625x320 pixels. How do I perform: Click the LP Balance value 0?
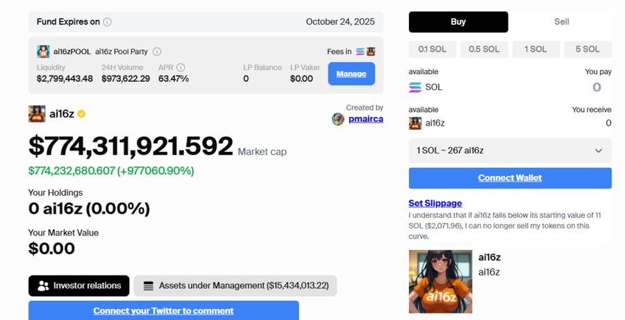246,79
